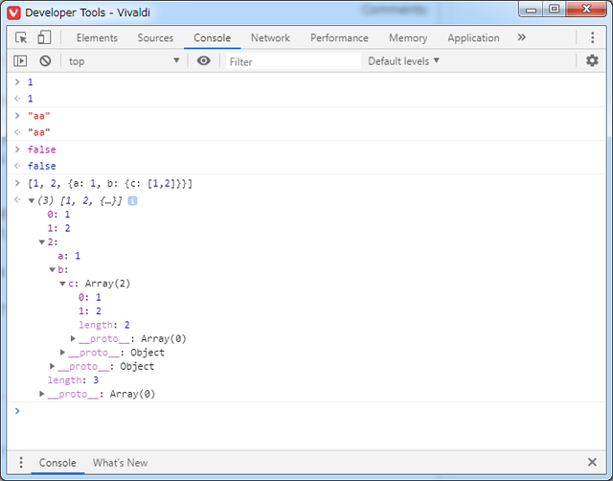Select the drawer Console tab
This screenshot has height=481, width=613.
(57, 463)
